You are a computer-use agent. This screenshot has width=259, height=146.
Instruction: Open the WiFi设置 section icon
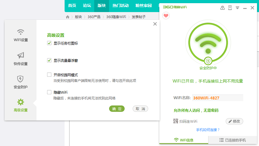[x=21, y=32]
